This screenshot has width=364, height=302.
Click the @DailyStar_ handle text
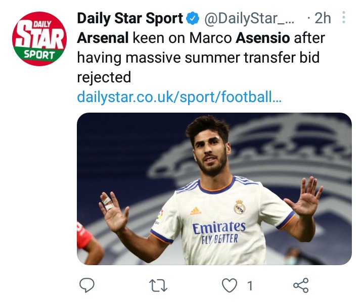point(249,19)
